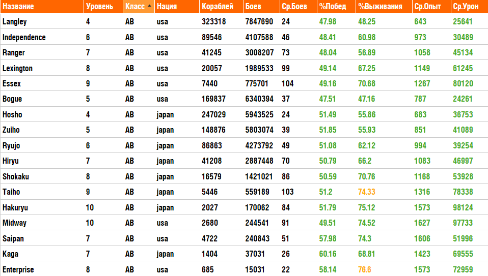Click Saipan average experience 1606

422,238
